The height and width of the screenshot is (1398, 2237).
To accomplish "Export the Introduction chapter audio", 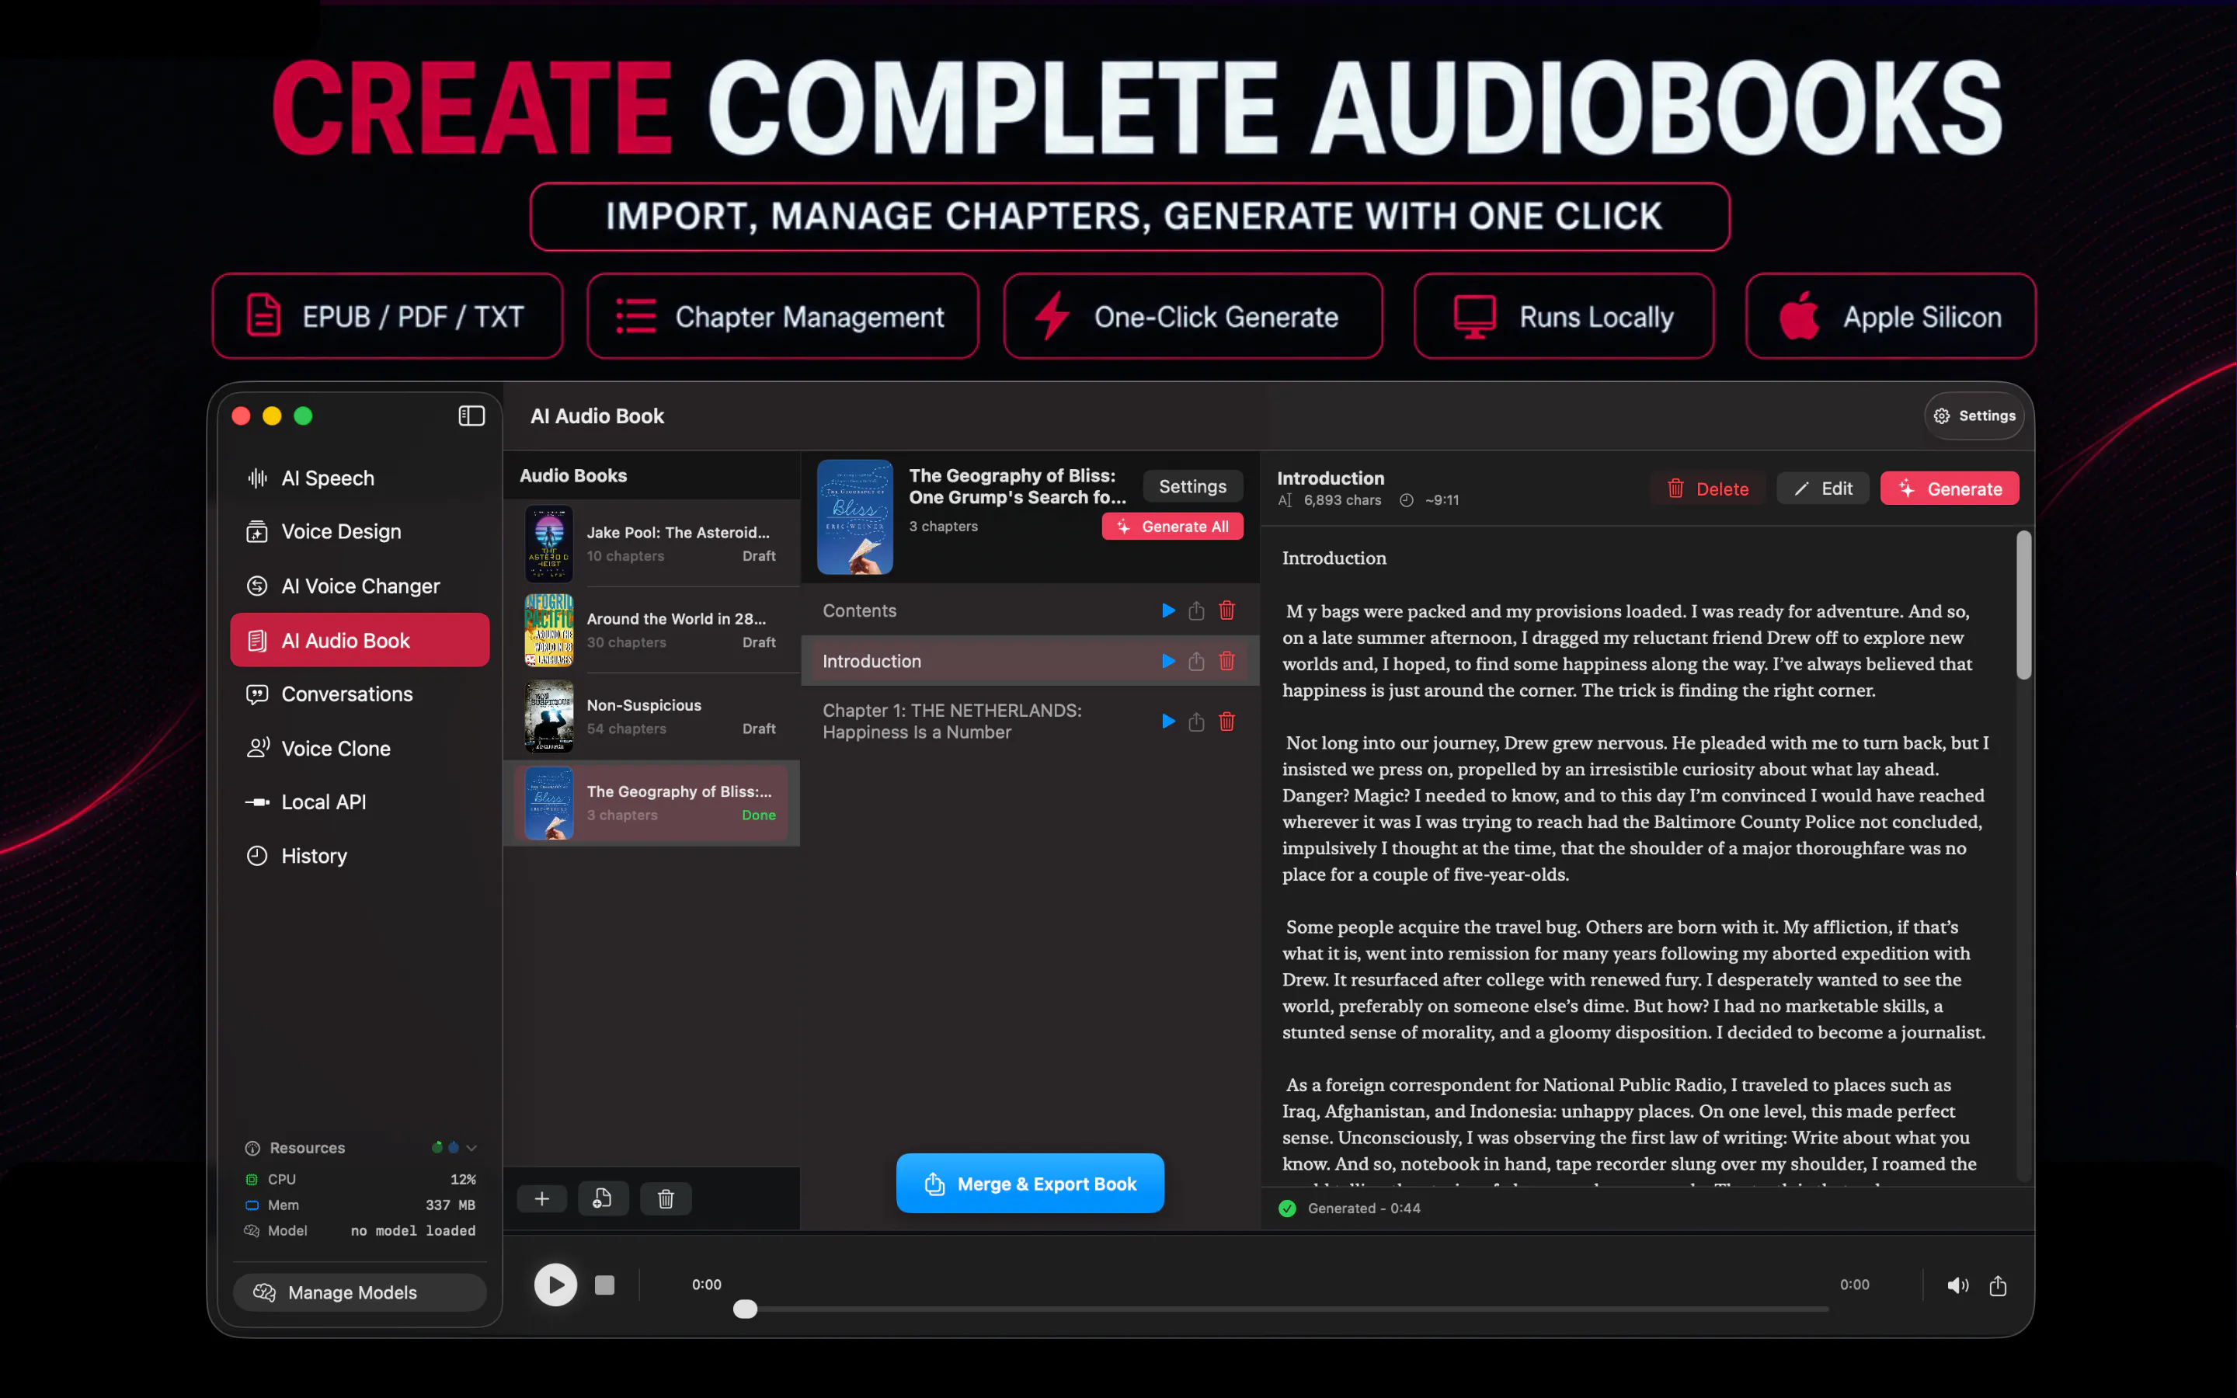I will tap(1196, 661).
